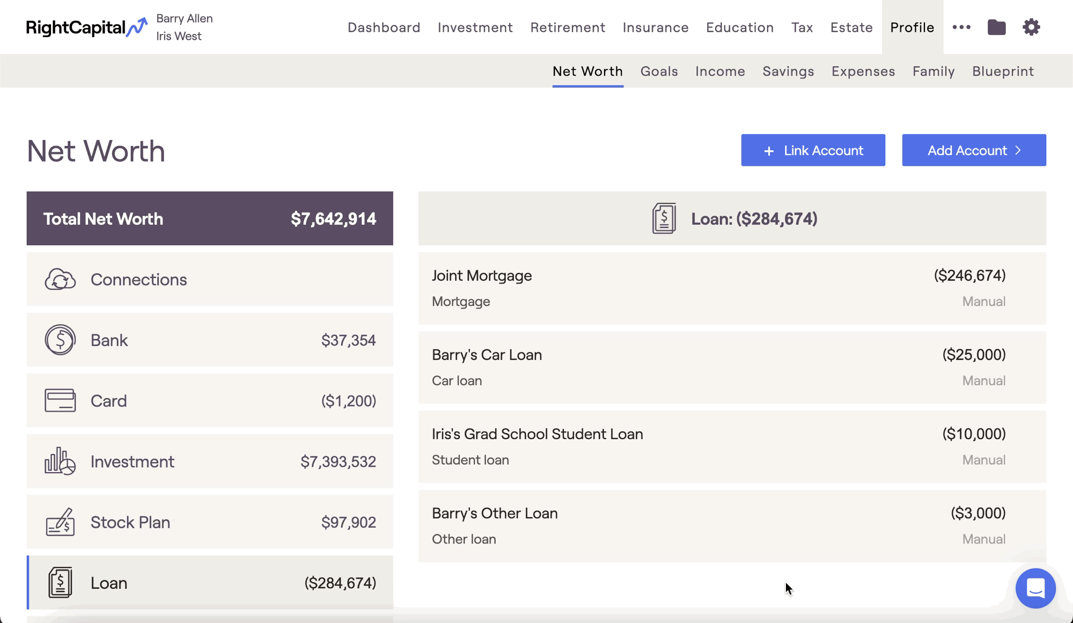Click the loan document icon in header panel
Screen dimensions: 1073x623
pyautogui.click(x=664, y=218)
